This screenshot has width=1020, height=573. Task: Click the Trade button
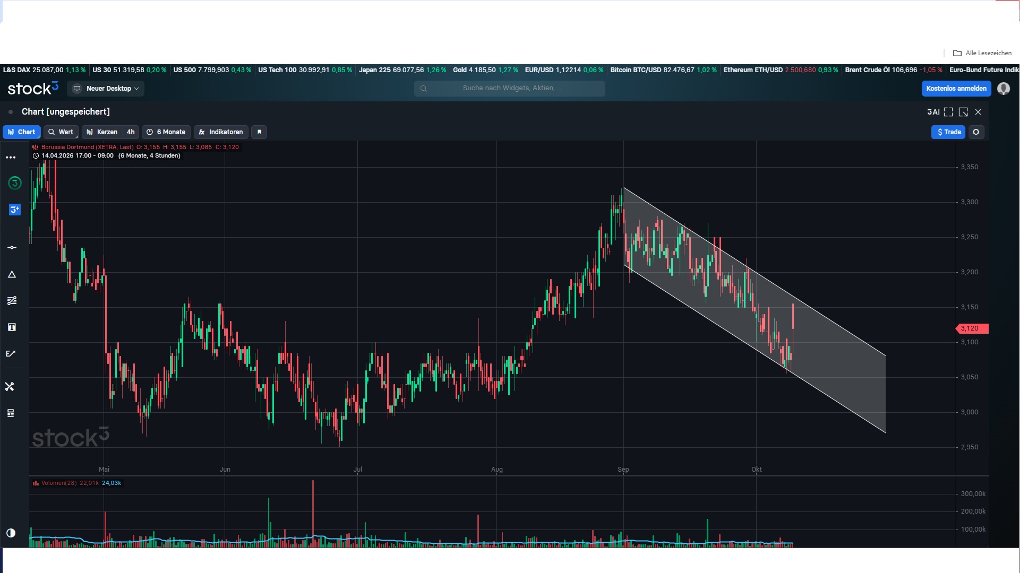click(x=948, y=132)
